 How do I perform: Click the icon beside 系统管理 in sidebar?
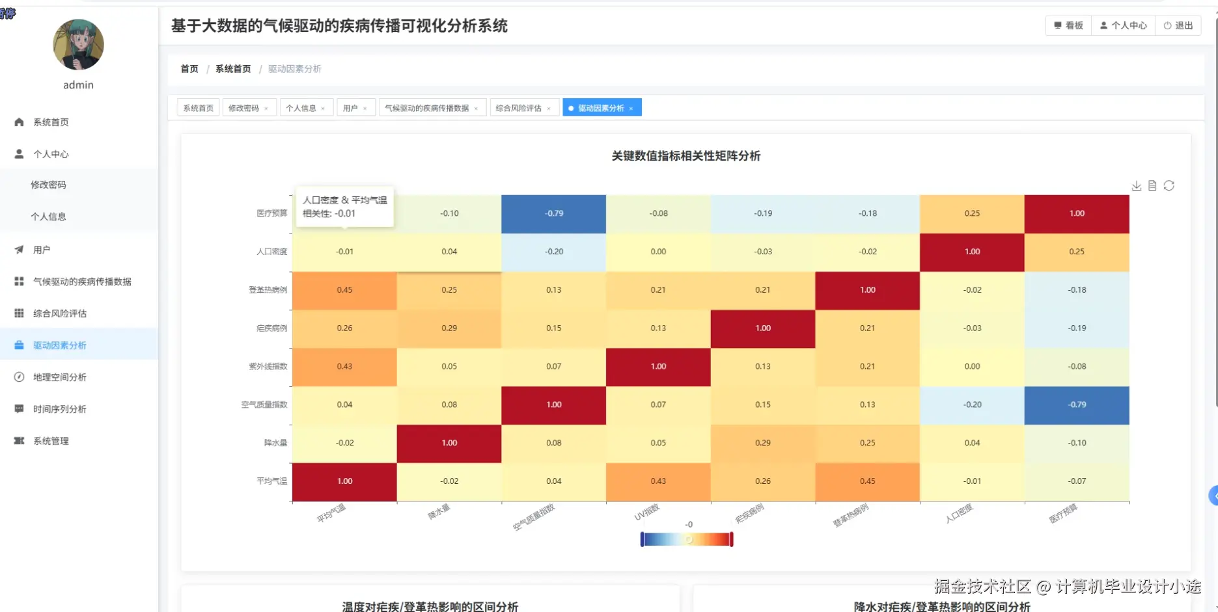pyautogui.click(x=18, y=440)
